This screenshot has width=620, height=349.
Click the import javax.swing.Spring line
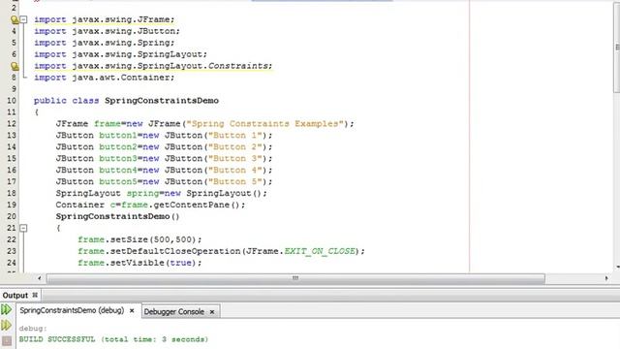tap(104, 43)
